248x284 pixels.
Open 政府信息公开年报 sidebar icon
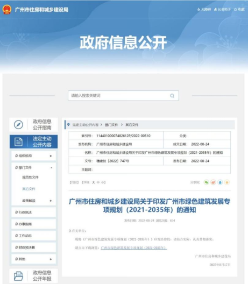[18, 276]
